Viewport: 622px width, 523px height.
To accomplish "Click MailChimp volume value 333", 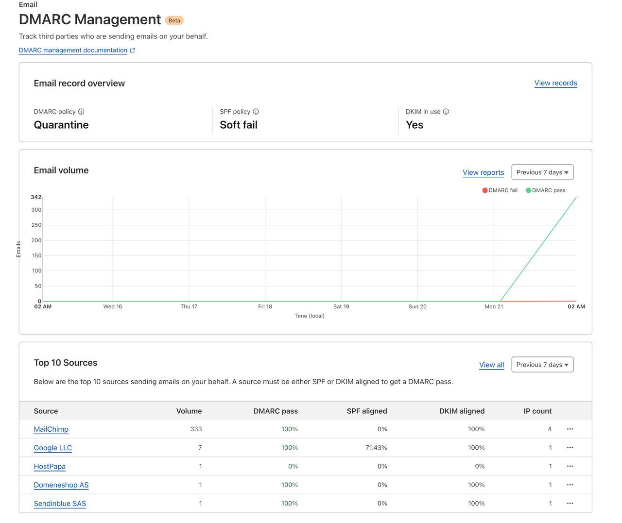I will [196, 429].
